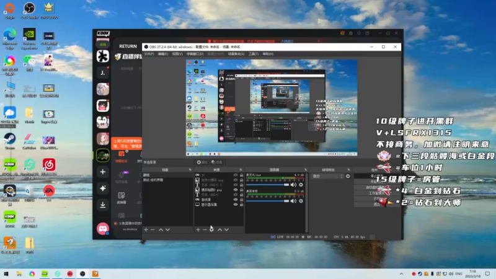496x279 pixels.
Task: Toggle visibility eye of third source row
Action: (236, 185)
